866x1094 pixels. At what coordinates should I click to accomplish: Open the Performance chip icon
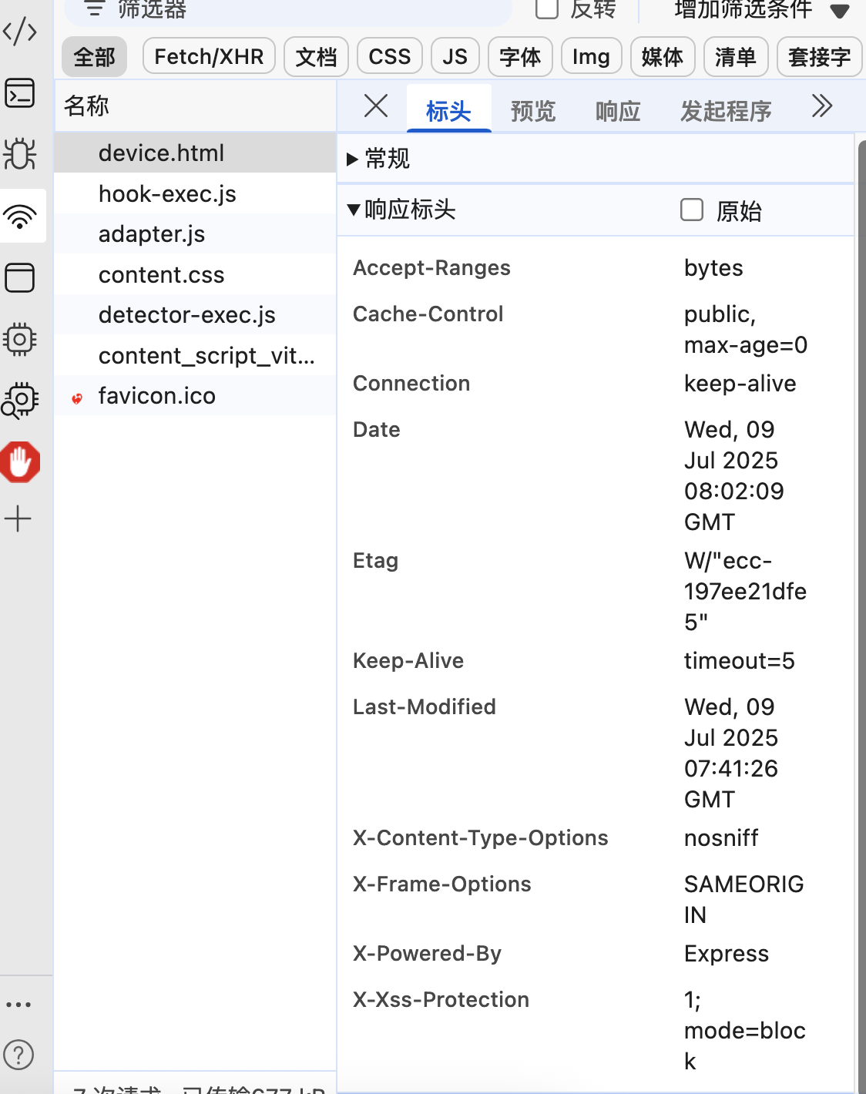(20, 339)
